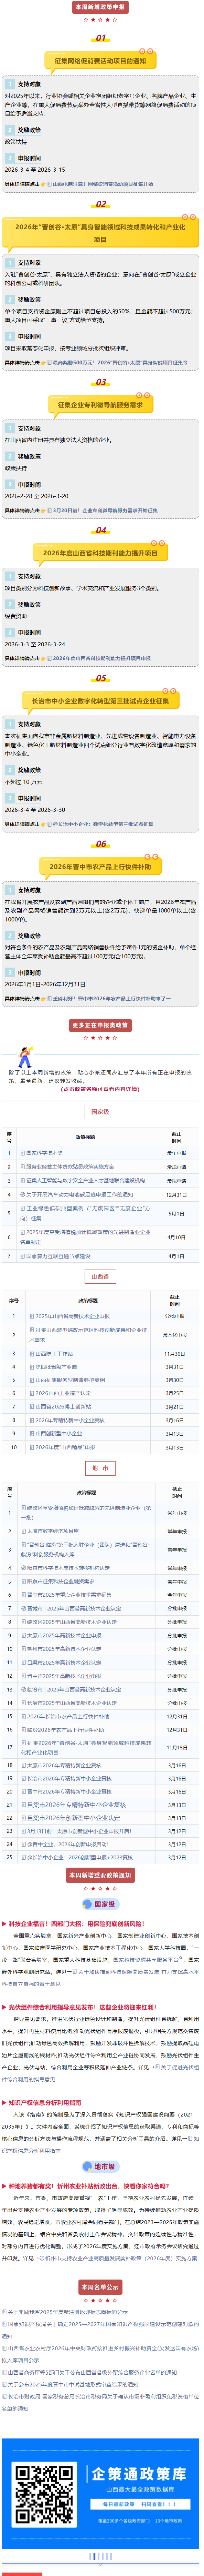Click the red banner 本周名单公示
Viewport: 204px width, 2576px height.
(100, 2287)
